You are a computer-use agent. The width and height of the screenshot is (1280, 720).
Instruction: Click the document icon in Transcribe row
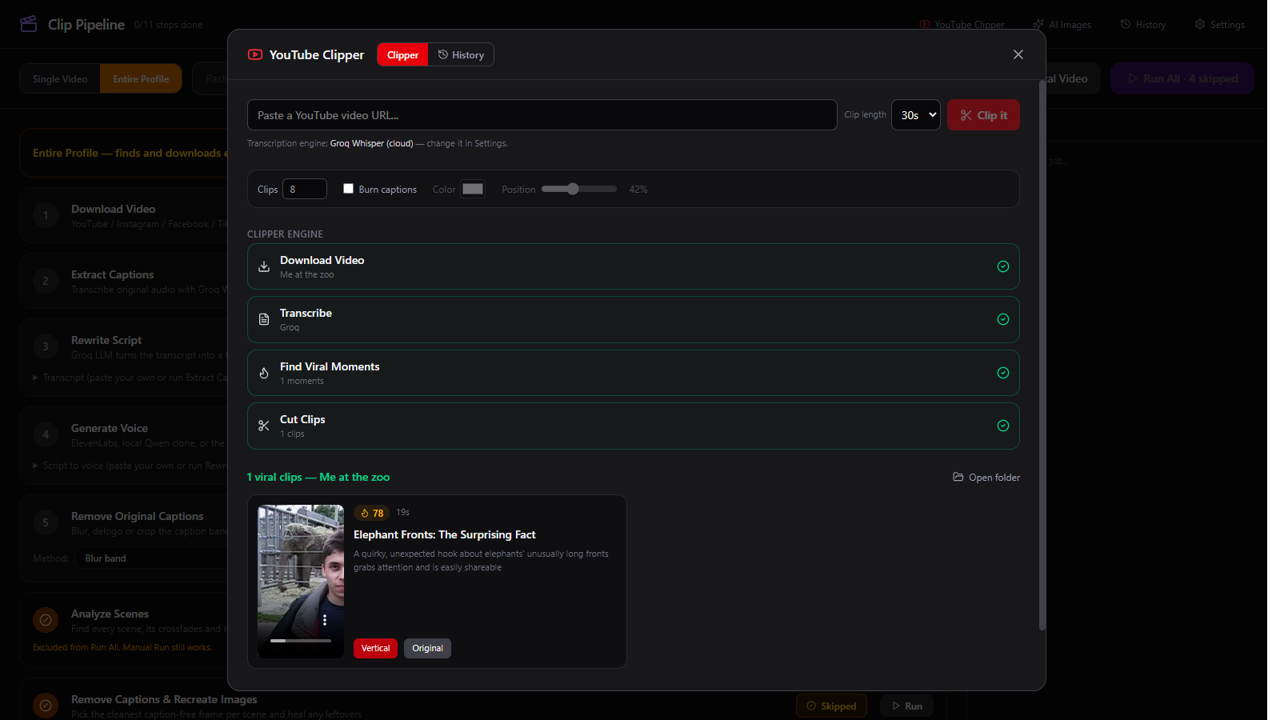(264, 319)
